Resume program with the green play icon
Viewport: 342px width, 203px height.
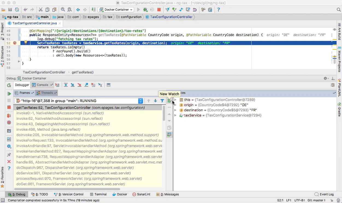tap(9, 94)
